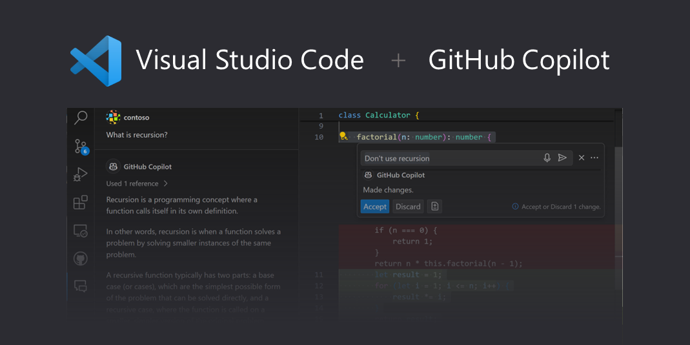Image resolution: width=690 pixels, height=345 pixels.
Task: Open the Chat view in activity bar
Action: [81, 286]
